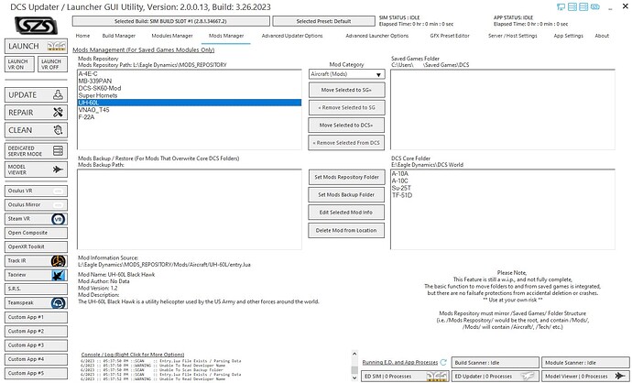Click Custom App #3 button
This screenshot has width=632, height=383.
pyautogui.click(x=36, y=345)
